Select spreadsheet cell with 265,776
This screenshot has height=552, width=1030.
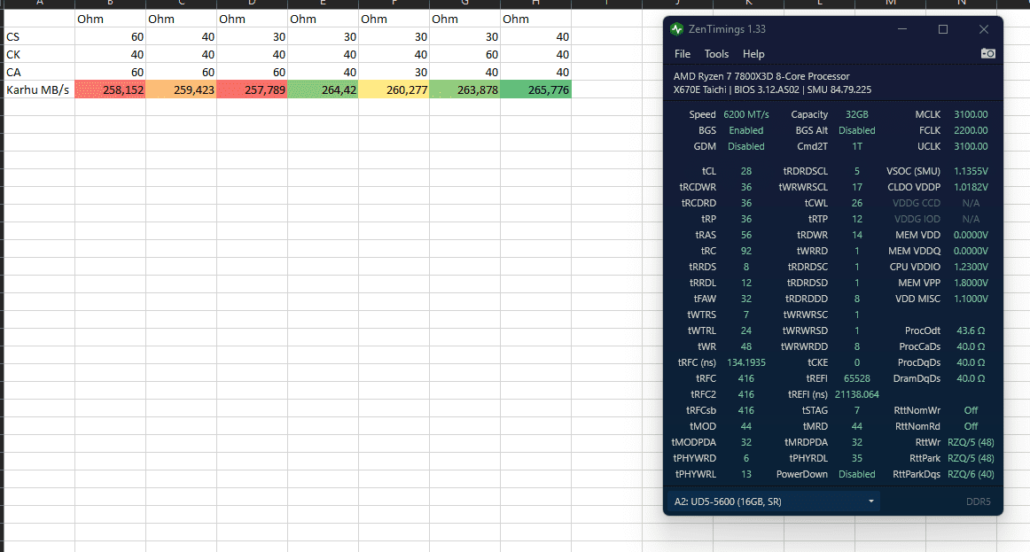(536, 89)
